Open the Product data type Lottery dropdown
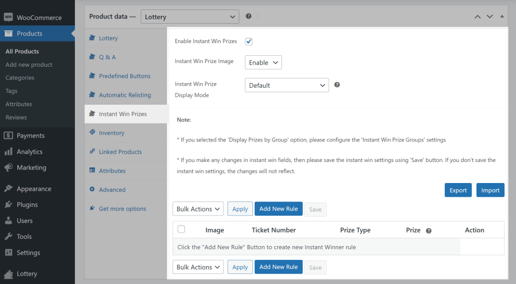This screenshot has height=284, width=516. point(190,17)
